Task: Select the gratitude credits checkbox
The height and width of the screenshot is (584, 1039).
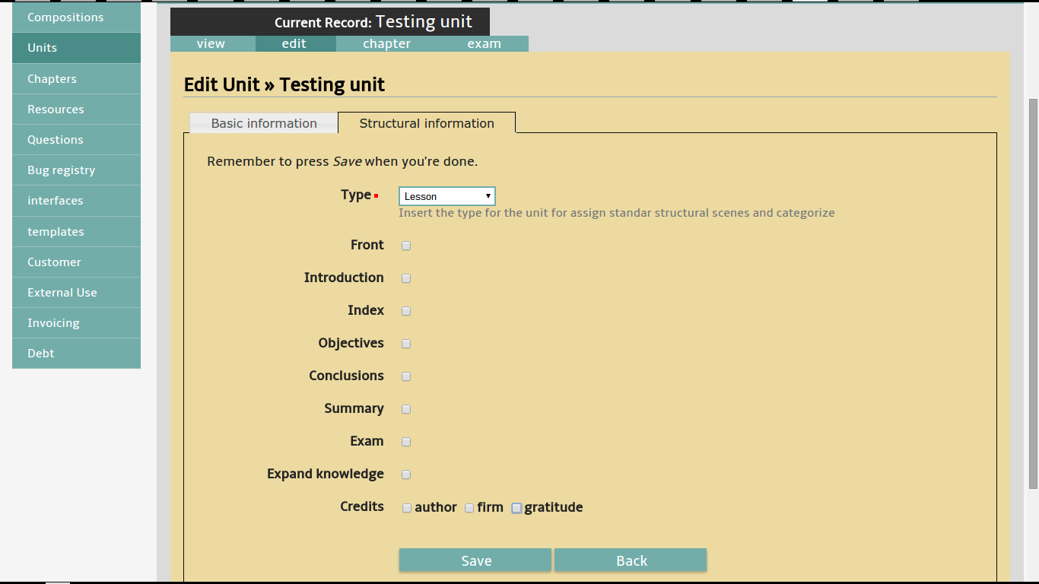Action: coord(516,508)
